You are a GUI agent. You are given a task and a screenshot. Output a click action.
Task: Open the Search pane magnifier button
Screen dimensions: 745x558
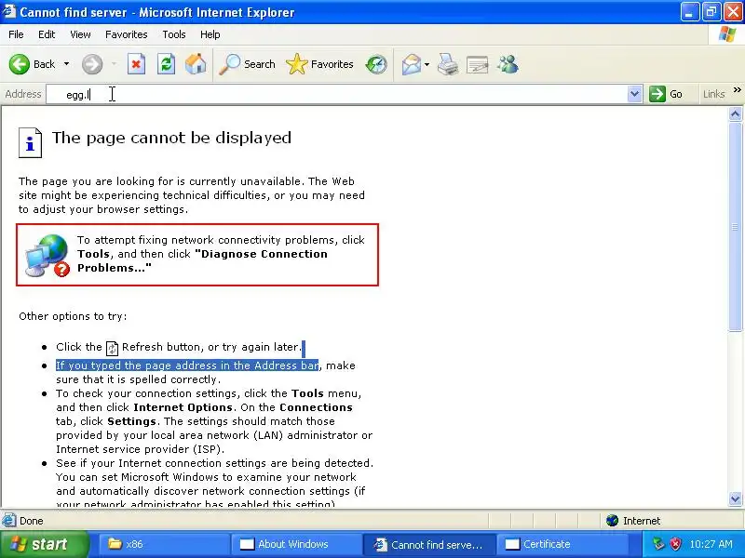pyautogui.click(x=247, y=64)
